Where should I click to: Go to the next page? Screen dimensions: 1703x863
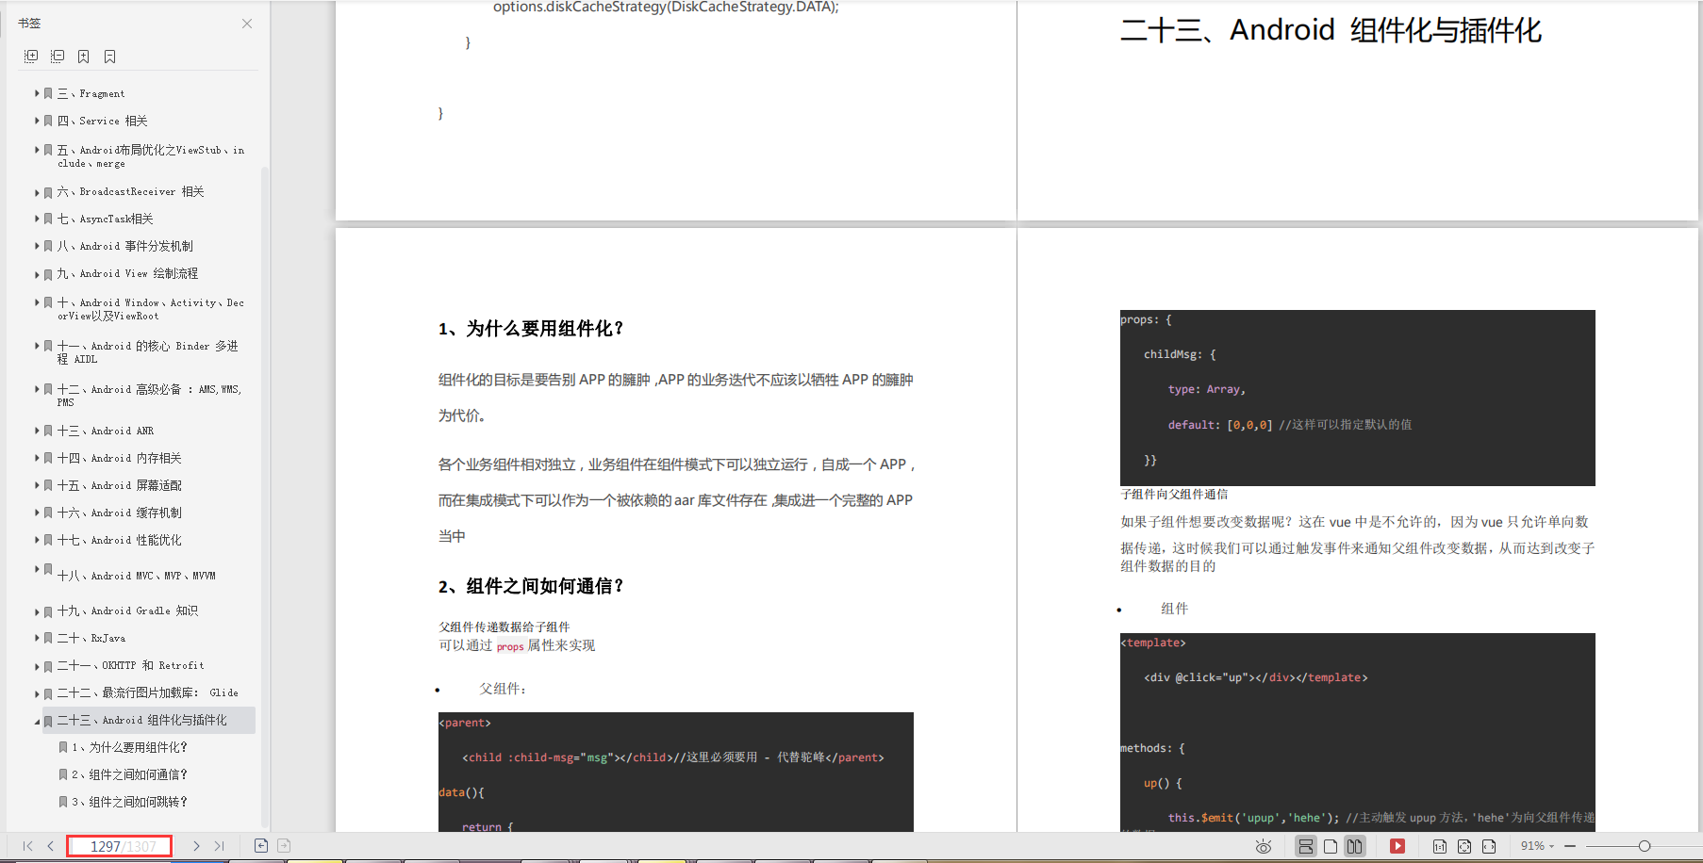pyautogui.click(x=196, y=846)
